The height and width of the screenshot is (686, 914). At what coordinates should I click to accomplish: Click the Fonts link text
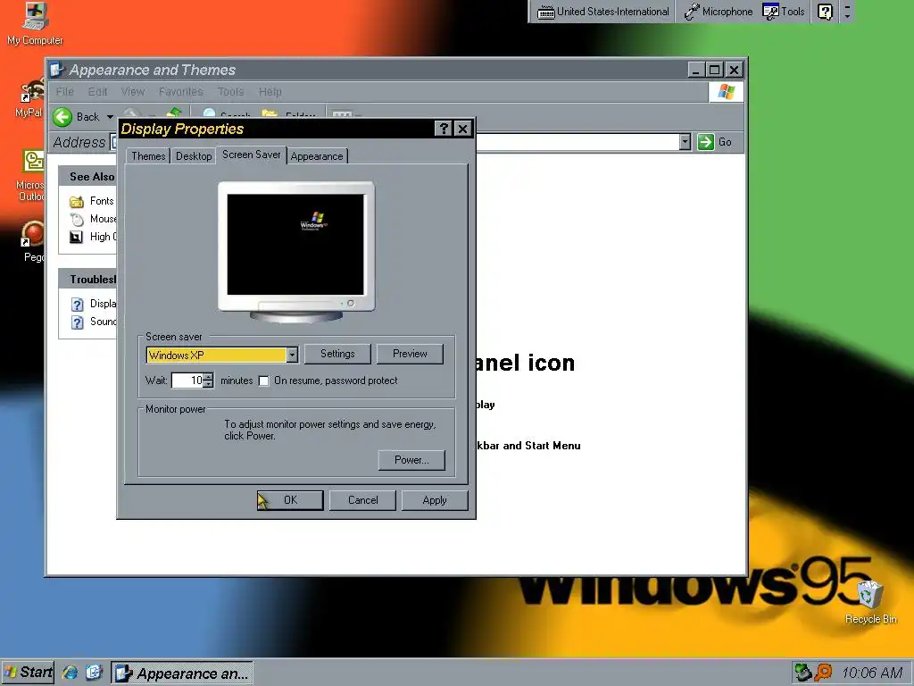102,201
